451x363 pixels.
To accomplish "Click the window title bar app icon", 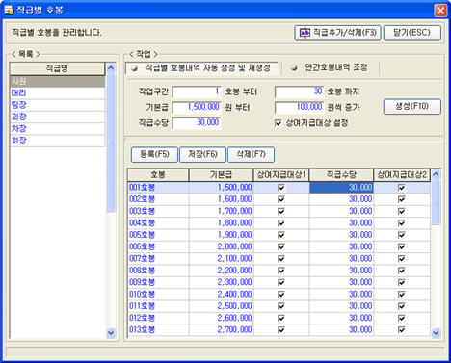I will click(x=9, y=11).
